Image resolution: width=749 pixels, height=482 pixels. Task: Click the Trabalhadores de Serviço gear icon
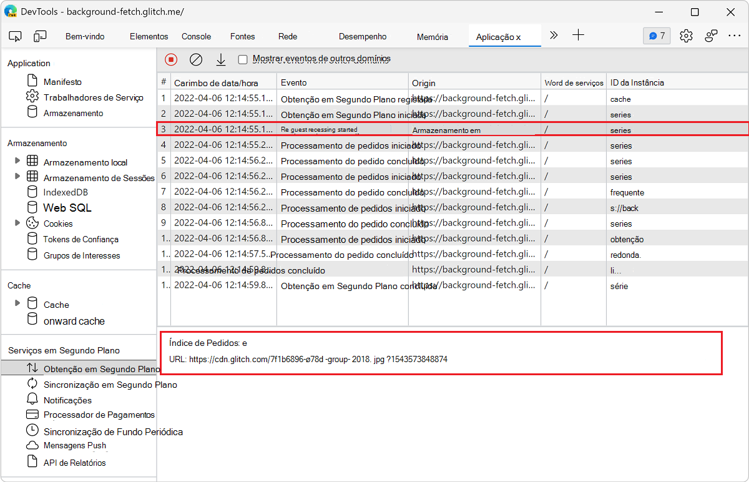[32, 97]
